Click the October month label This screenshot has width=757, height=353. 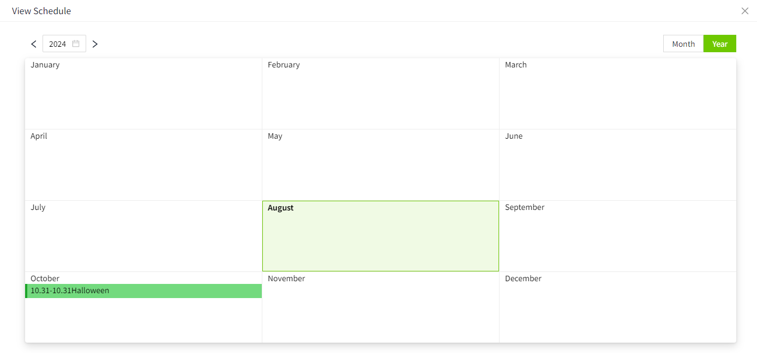coord(45,278)
